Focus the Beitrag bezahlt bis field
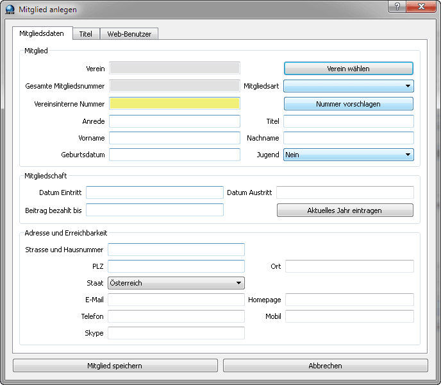Screen dimensions: 441x385 154,210
